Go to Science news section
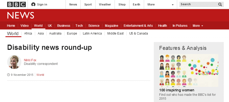229x102 pixels. point(94,26)
